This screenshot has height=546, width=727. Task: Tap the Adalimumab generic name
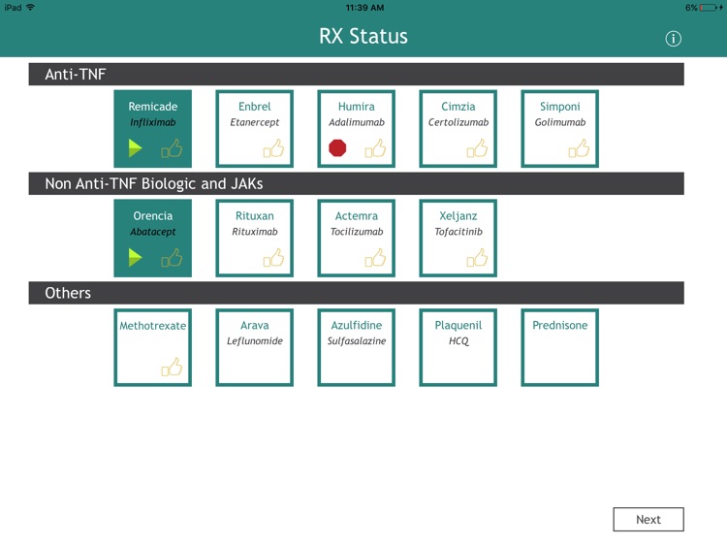coord(356,122)
